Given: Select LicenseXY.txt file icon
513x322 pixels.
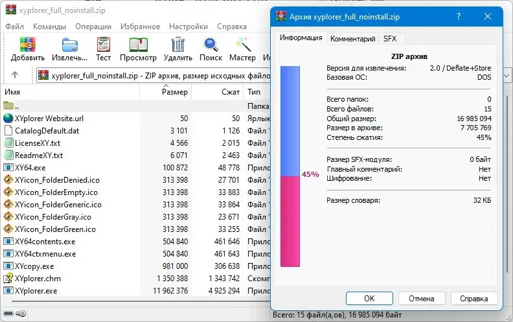Looking at the screenshot, I should (x=8, y=143).
